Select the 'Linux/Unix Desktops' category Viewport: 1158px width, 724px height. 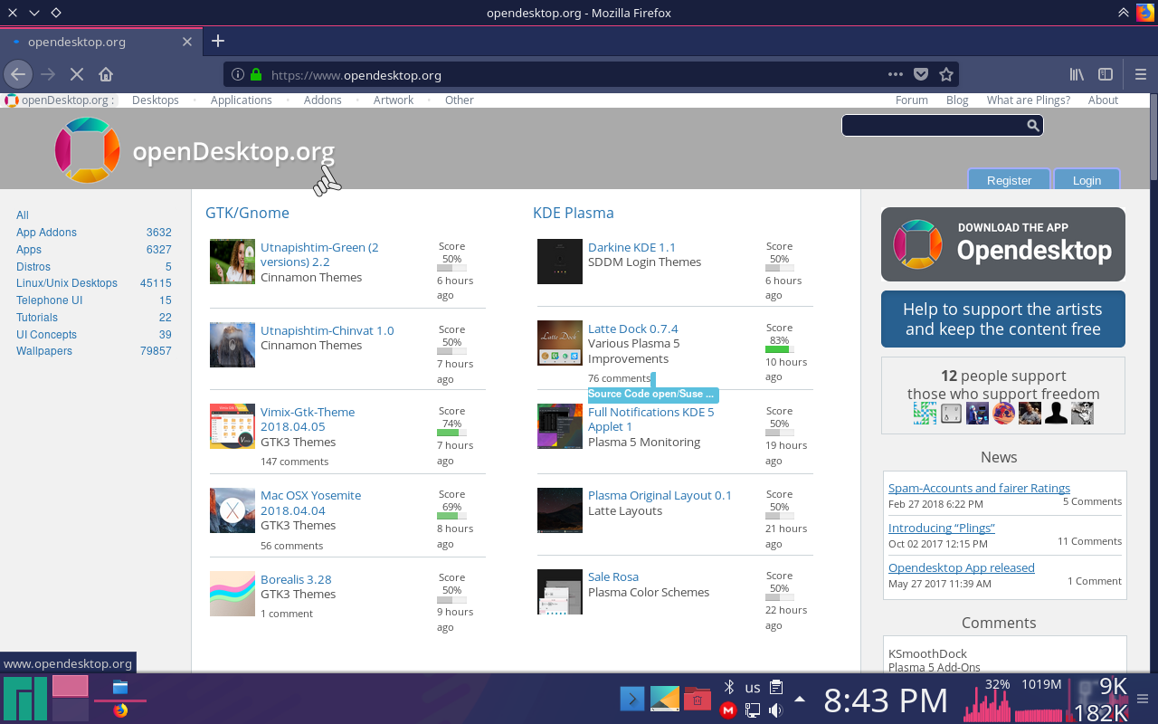click(67, 283)
